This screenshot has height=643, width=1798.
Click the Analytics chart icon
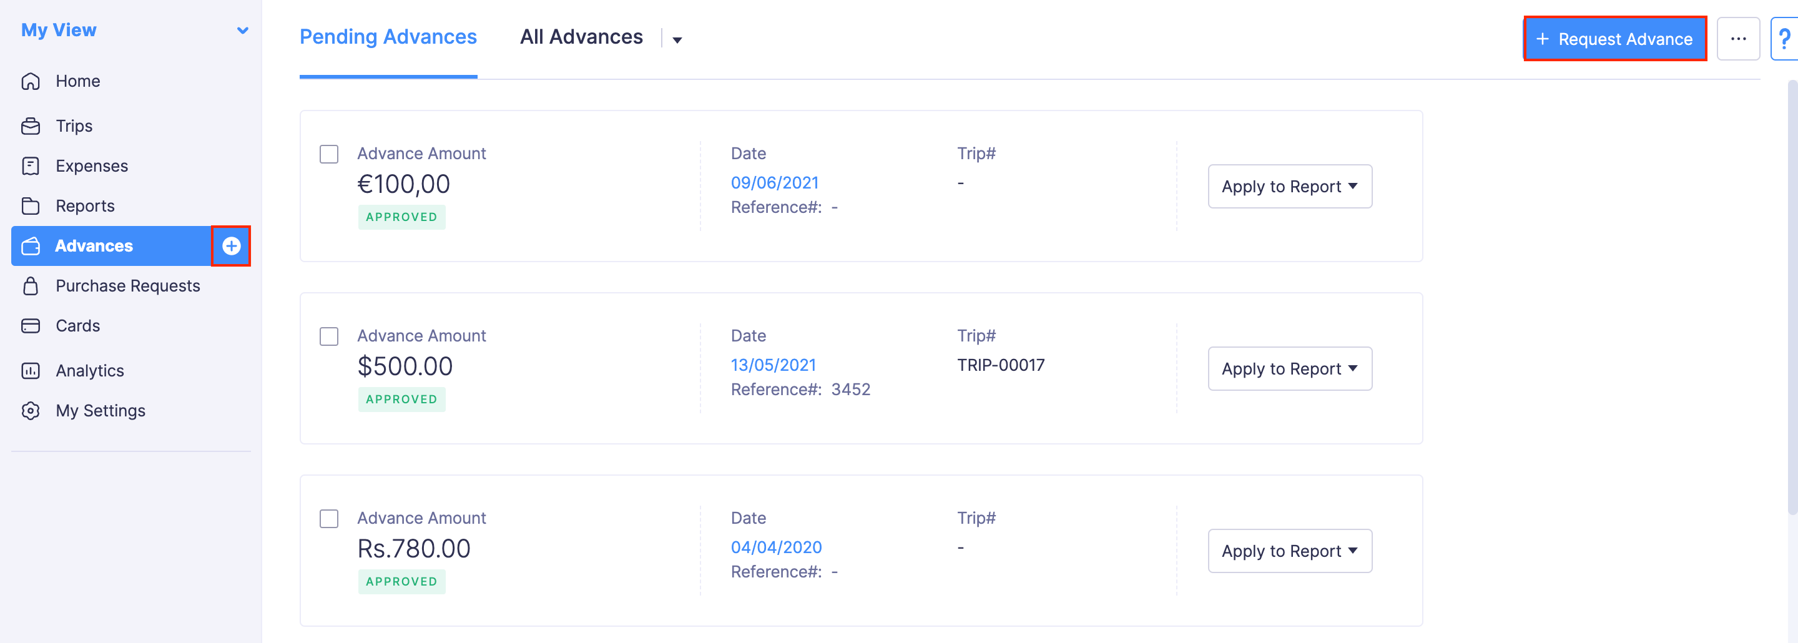[31, 371]
